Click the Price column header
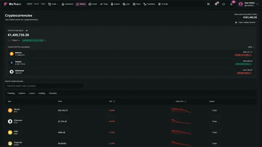The image size is (262, 147). coord(60,101)
